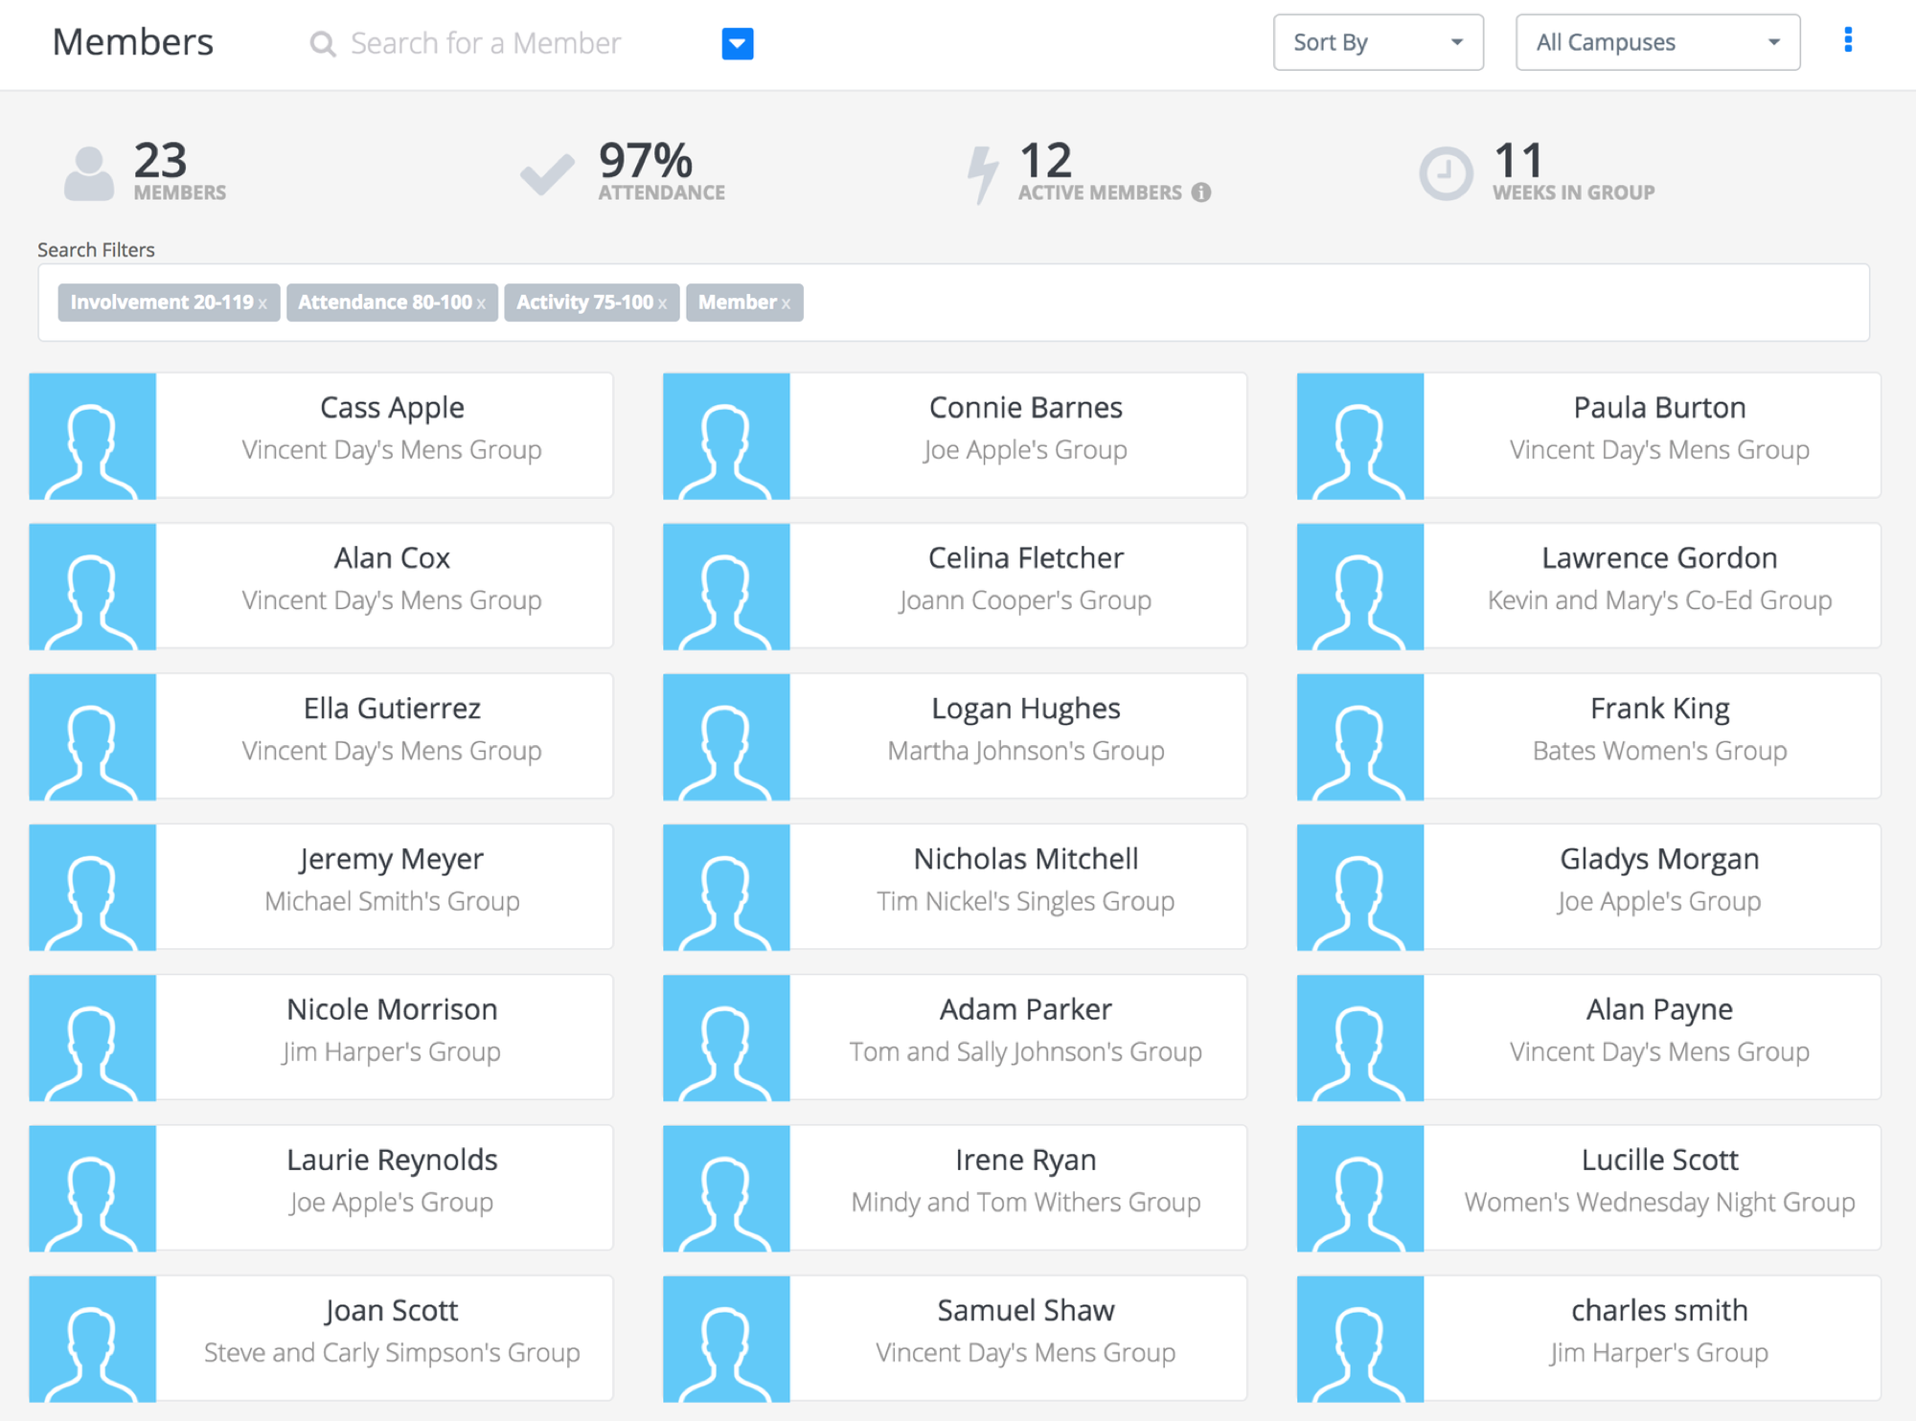This screenshot has width=1916, height=1421.
Task: Click Nicole Morrison's avatar thumbnail
Action: (x=92, y=1037)
